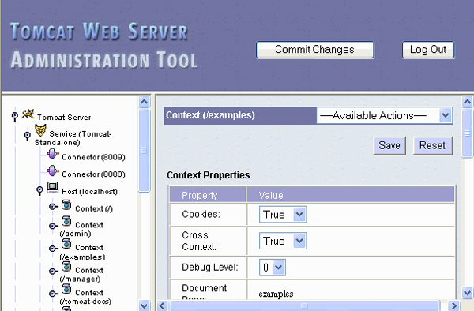Select Context (/manager) label in tree
The image size is (474, 311).
pos(81,275)
